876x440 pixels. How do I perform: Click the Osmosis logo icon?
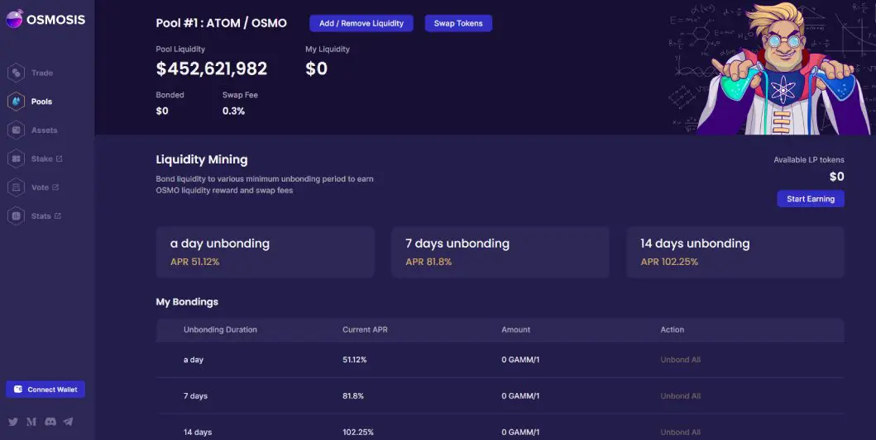tap(14, 19)
